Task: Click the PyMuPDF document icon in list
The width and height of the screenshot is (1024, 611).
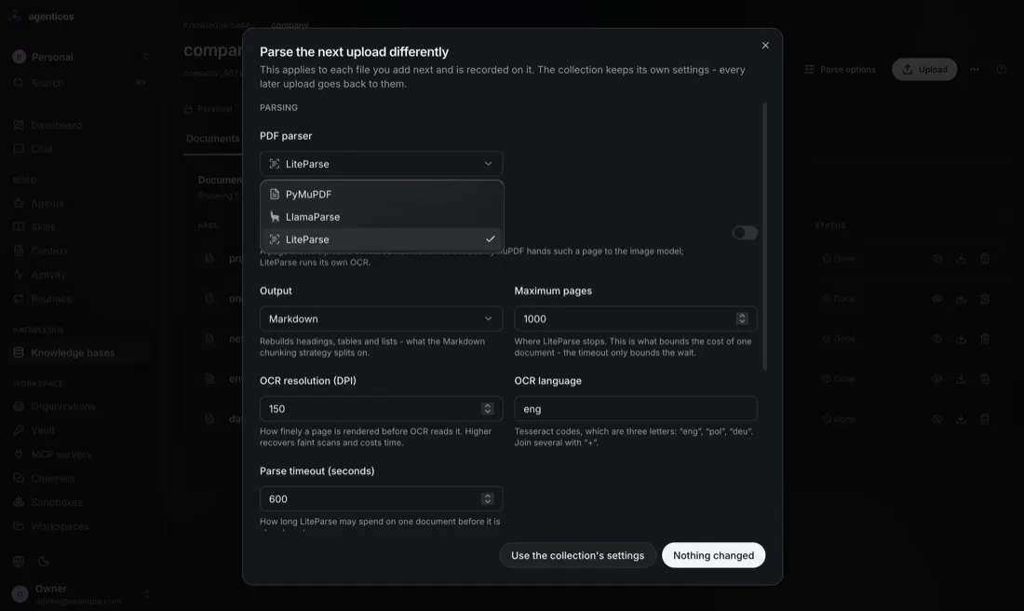Action: [275, 194]
